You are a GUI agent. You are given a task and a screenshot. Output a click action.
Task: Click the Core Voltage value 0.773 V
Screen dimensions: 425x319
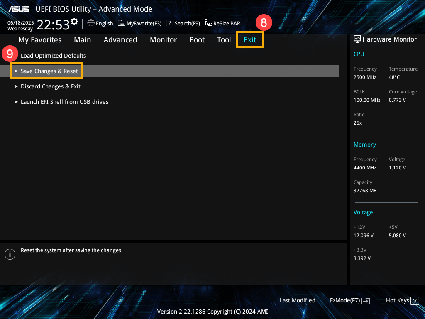pyautogui.click(x=397, y=100)
